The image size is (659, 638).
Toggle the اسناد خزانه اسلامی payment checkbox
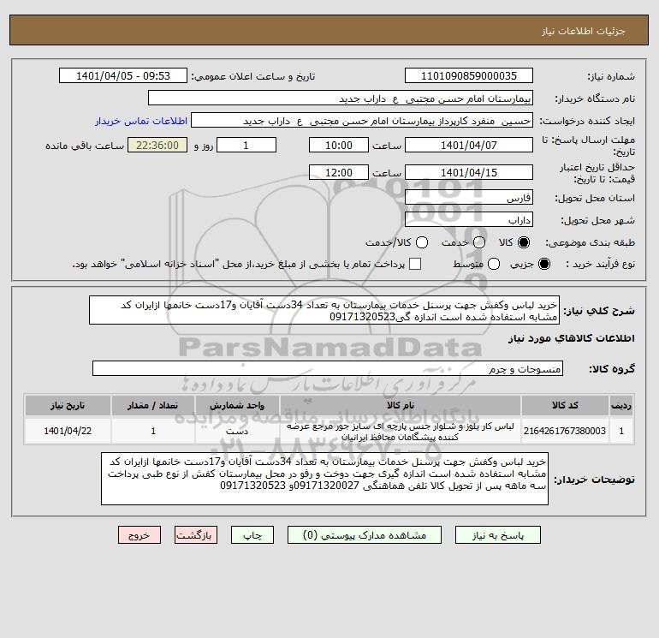[415, 264]
